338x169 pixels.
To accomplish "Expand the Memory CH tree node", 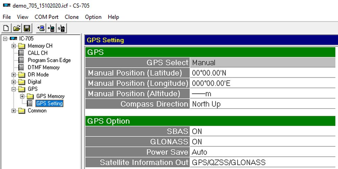I will click(14, 46).
